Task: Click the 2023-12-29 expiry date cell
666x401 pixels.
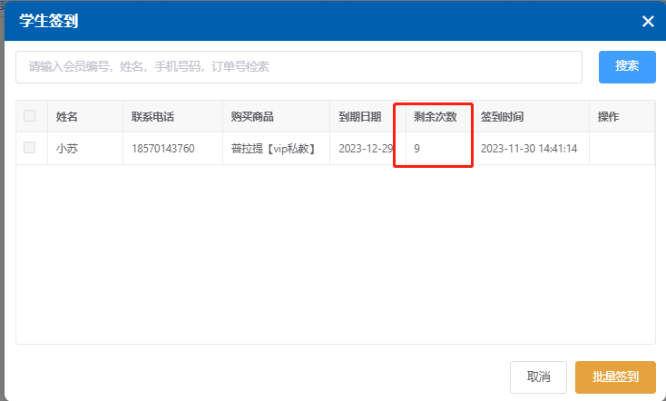Action: (x=366, y=149)
